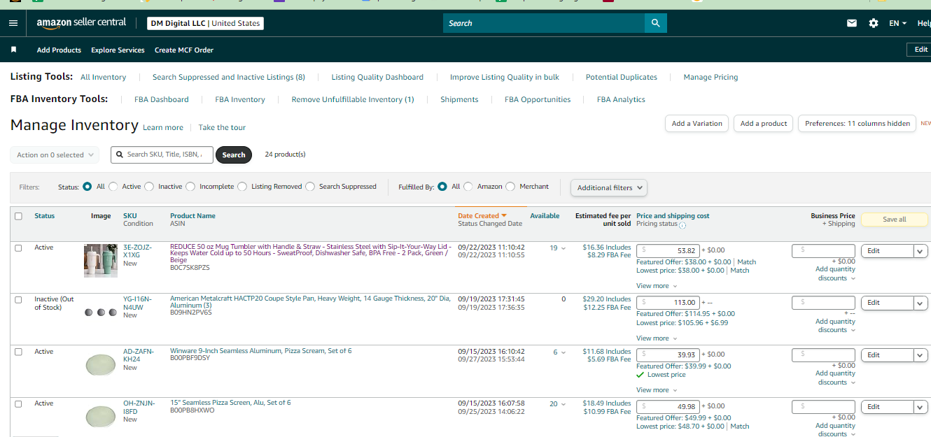Screen dimensions: 931x437
Task: Click the Search SKU, Title, ISBN field
Action: click(x=162, y=155)
